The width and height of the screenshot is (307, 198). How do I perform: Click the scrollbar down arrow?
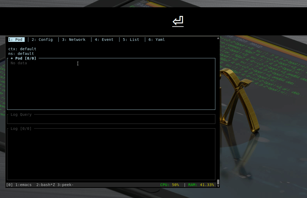point(218,186)
